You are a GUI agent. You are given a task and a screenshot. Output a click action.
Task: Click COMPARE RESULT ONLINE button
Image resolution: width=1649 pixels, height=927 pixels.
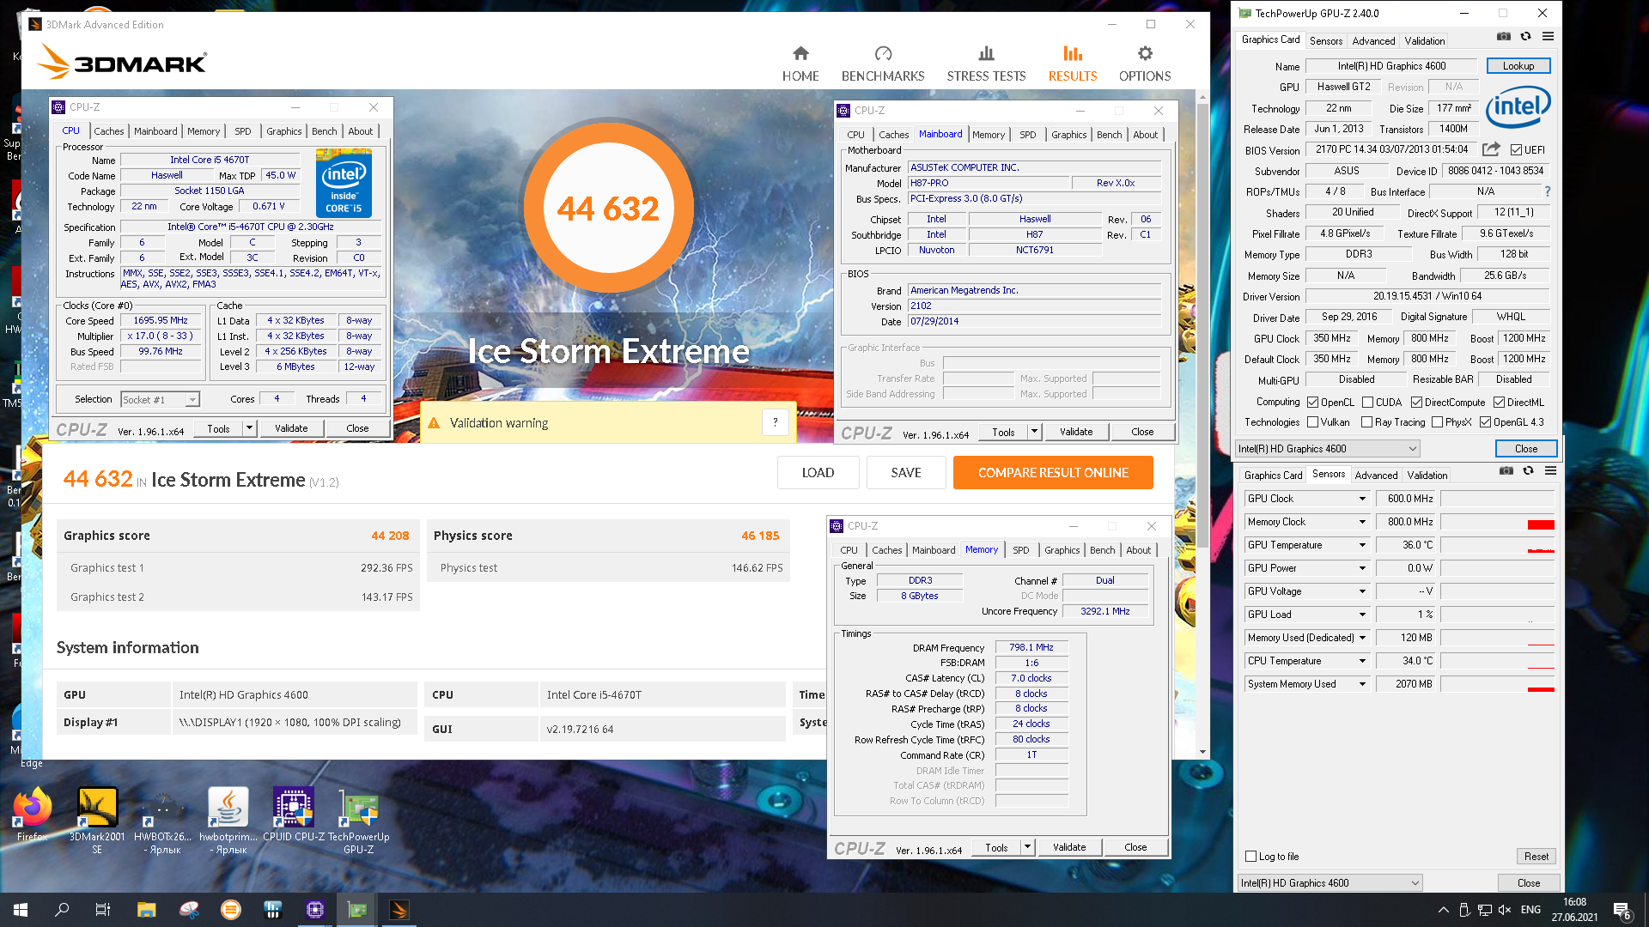coord(1053,472)
